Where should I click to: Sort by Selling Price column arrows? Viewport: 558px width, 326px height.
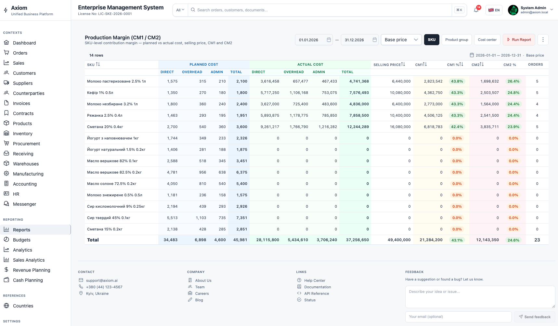click(x=403, y=64)
